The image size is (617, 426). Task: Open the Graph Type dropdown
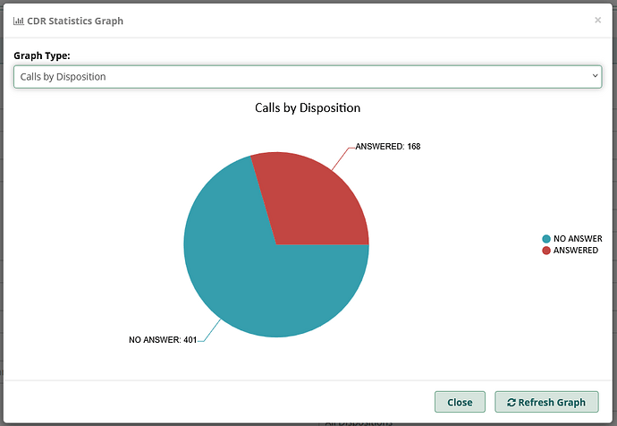pos(308,77)
